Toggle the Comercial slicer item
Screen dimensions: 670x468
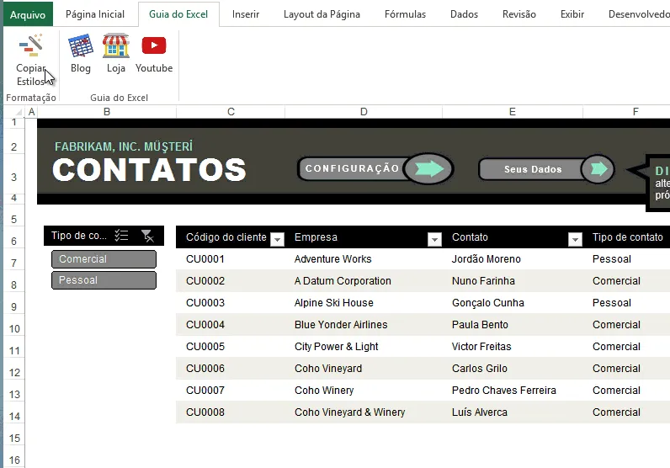pyautogui.click(x=104, y=259)
